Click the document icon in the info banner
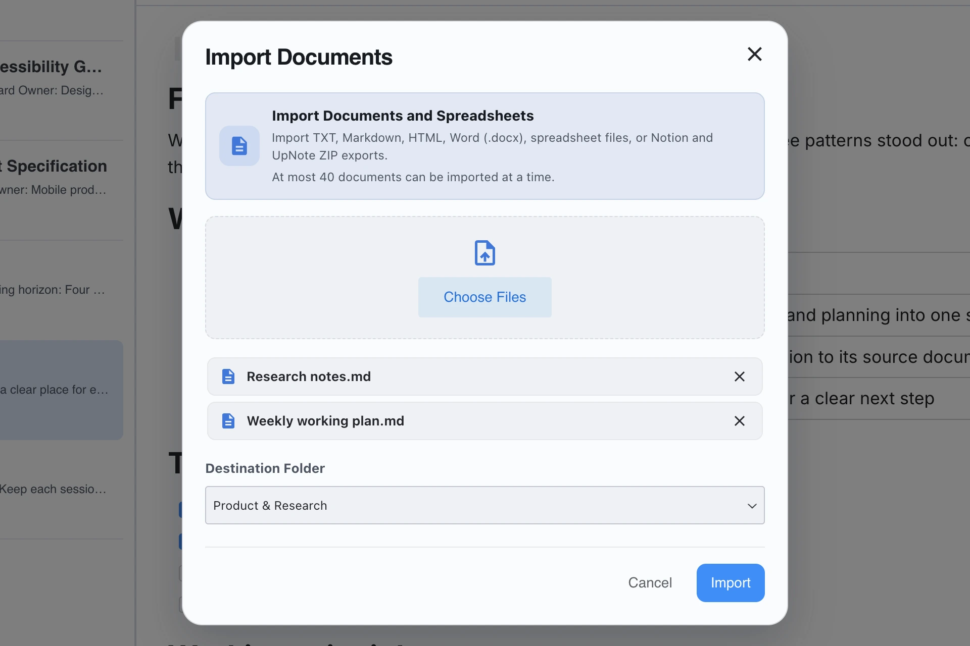This screenshot has width=970, height=646. [x=239, y=146]
